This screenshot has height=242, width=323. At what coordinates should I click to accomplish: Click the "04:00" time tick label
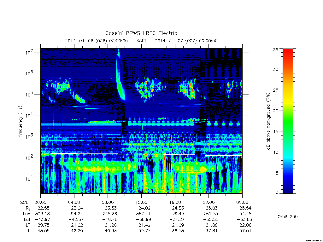74,202
